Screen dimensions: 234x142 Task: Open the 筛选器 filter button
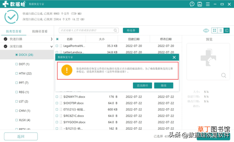[x=131, y=30]
